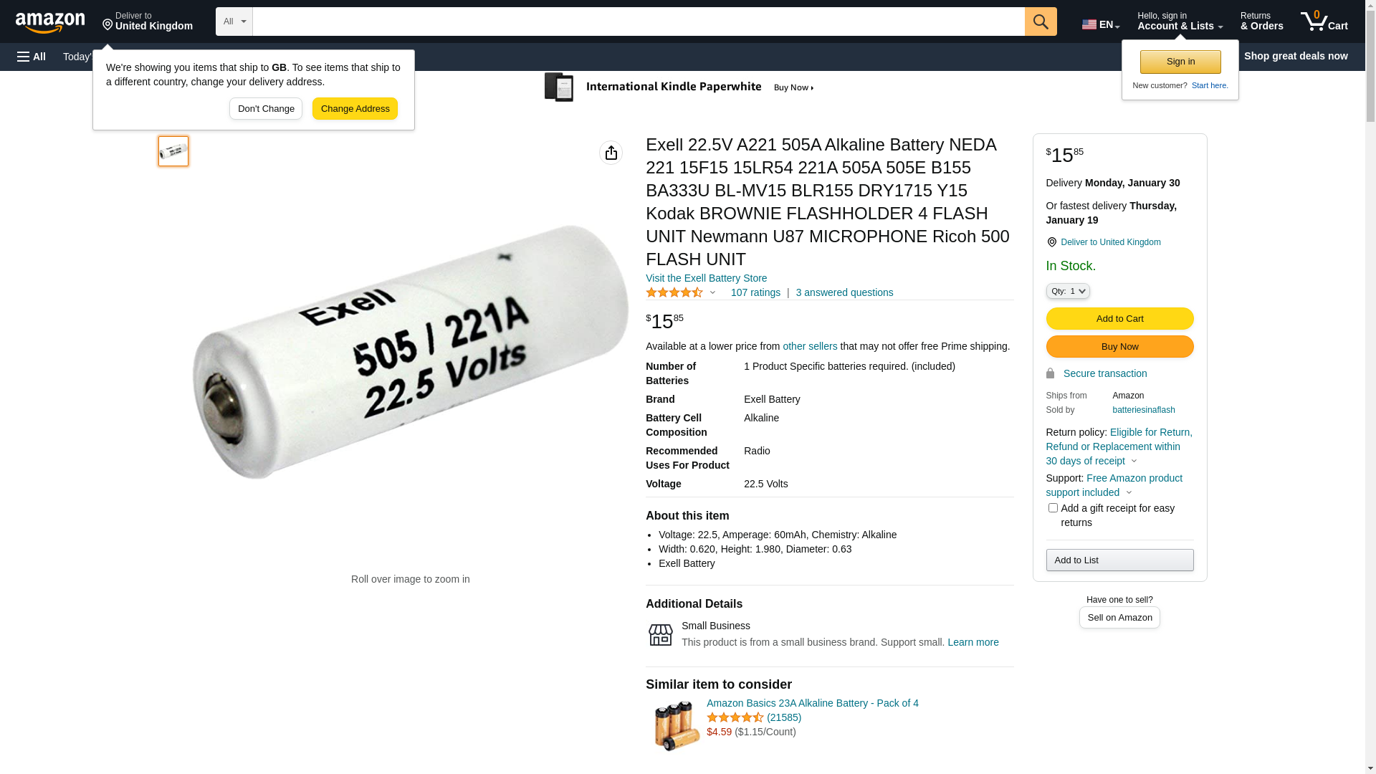Open the search category All dropdown
This screenshot has width=1376, height=774.
pos(234,21)
